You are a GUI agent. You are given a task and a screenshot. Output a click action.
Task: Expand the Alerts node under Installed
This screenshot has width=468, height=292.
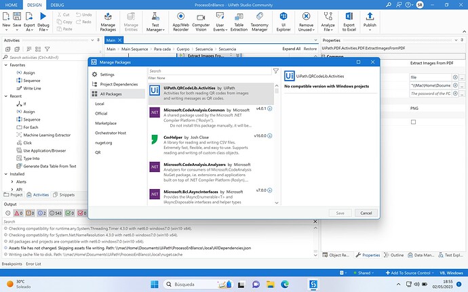click(12, 182)
